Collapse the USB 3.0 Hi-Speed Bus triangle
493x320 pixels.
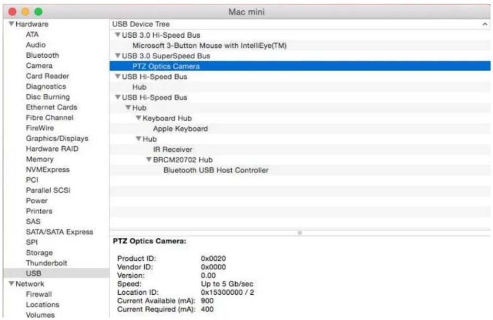(x=118, y=35)
